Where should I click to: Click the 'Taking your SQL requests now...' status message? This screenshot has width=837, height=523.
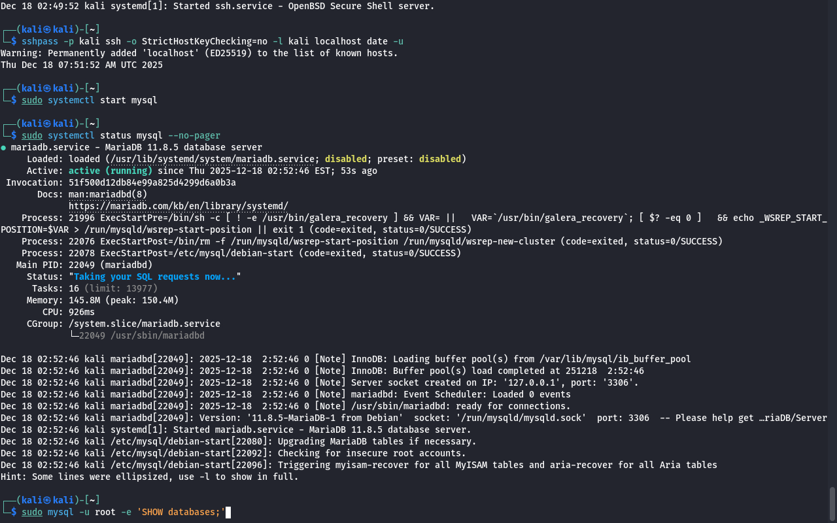(154, 277)
